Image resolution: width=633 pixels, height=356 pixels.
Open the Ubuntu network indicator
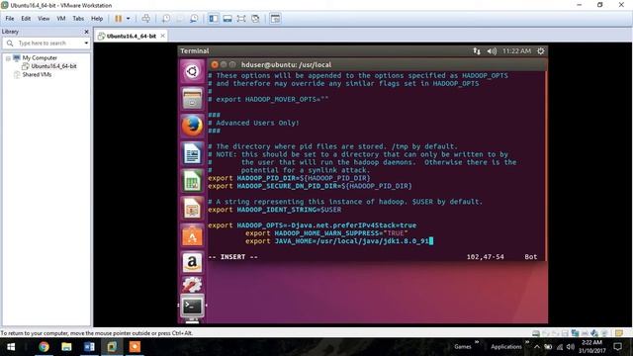click(477, 51)
